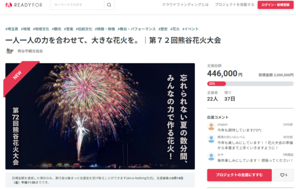The height and width of the screenshot is (189, 296).
Task: Click the ログイン・新規登録 button
Action: 275,5
